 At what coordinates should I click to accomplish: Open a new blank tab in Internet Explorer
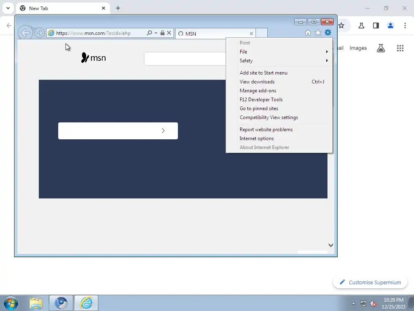(262, 33)
